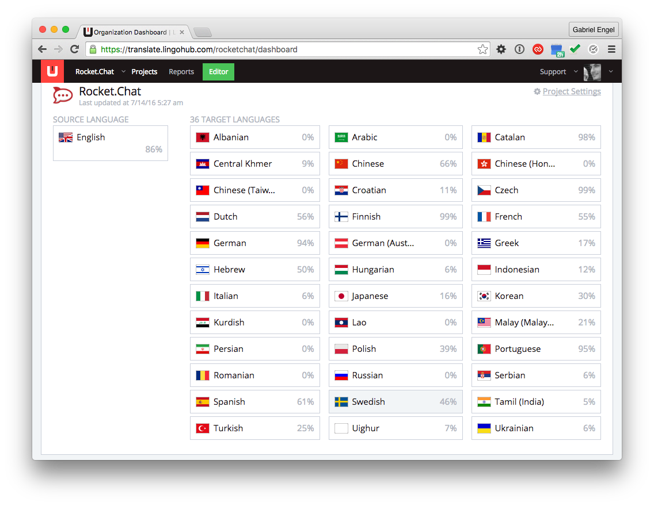Click the green checkmark extension icon

(x=575, y=49)
